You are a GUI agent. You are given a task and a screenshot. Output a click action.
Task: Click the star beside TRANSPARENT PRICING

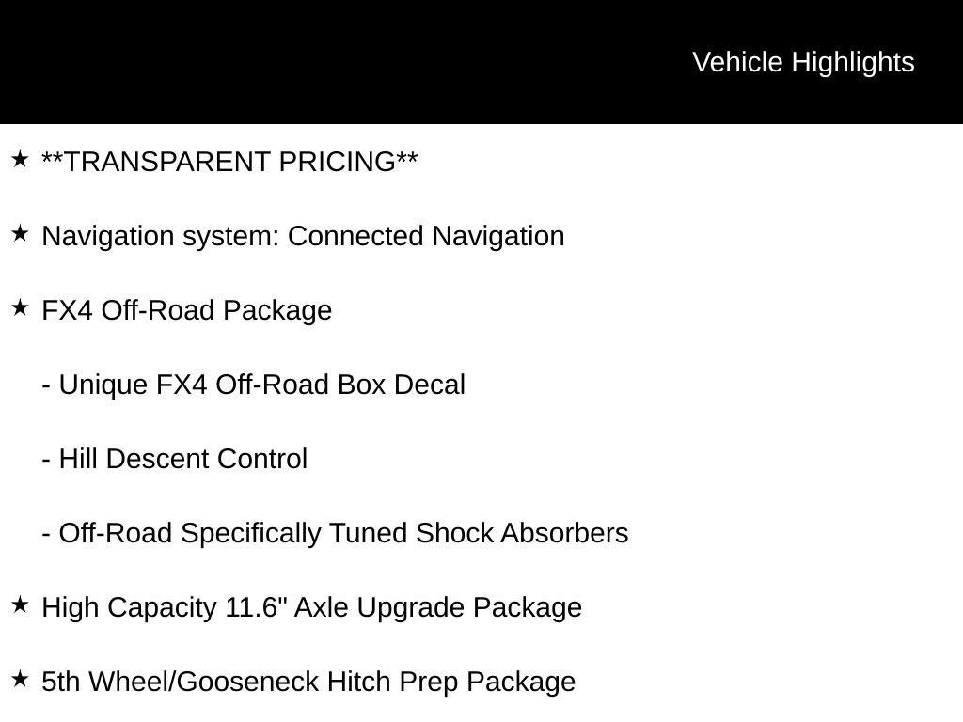tap(20, 159)
